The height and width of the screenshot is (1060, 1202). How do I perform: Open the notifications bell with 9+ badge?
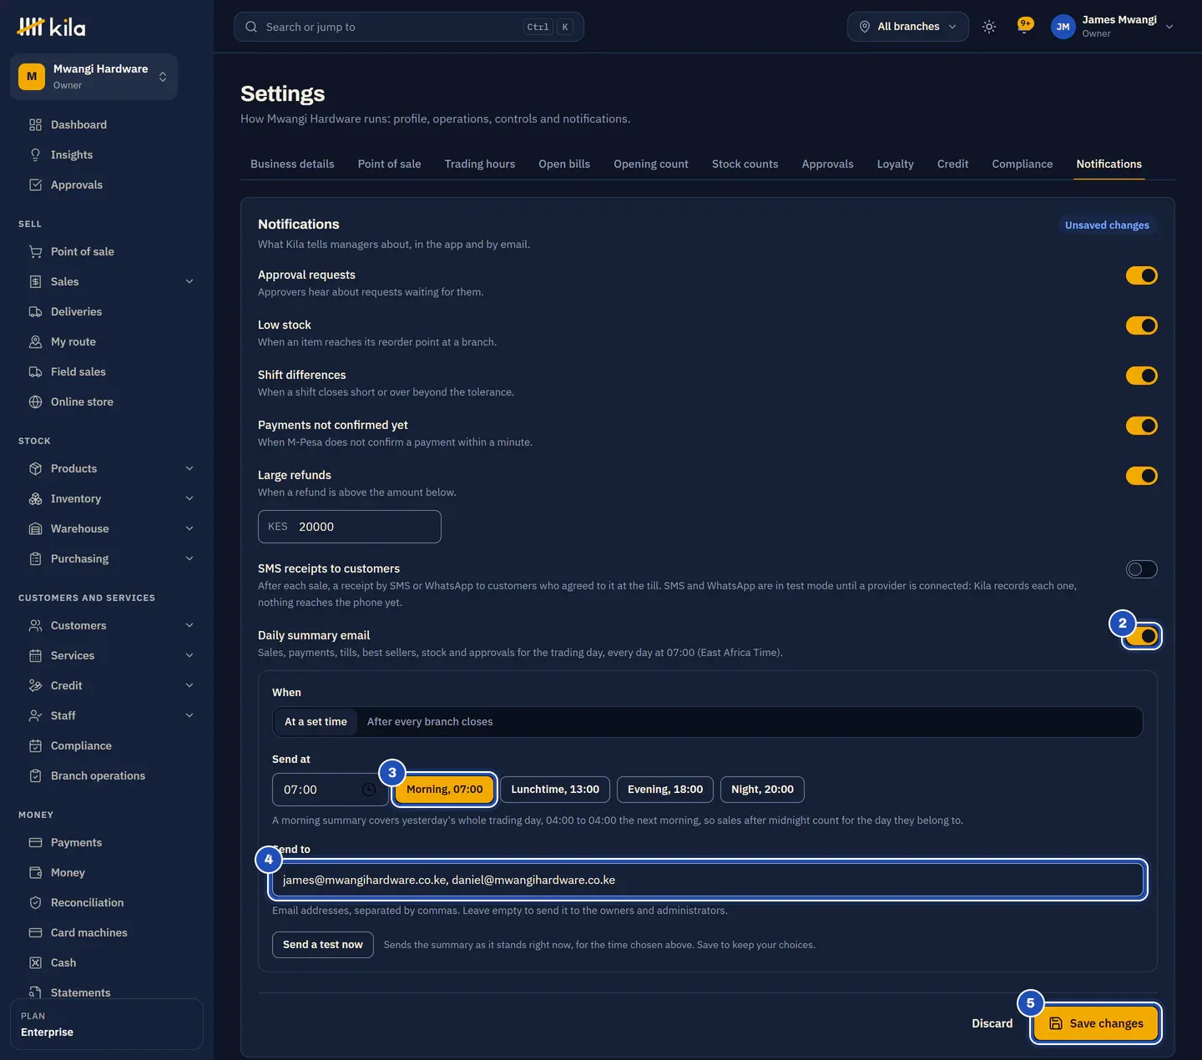(x=1024, y=26)
